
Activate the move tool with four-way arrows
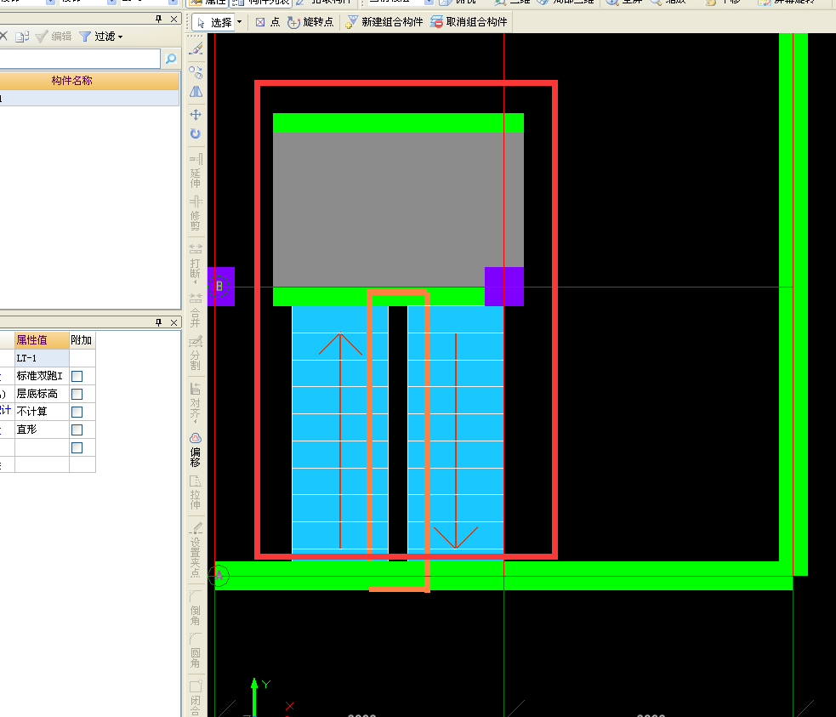coord(196,114)
